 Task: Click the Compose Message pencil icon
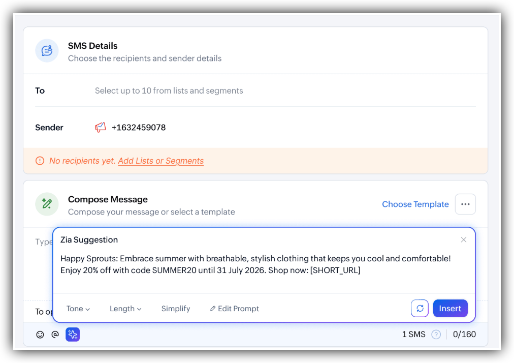[x=47, y=204]
